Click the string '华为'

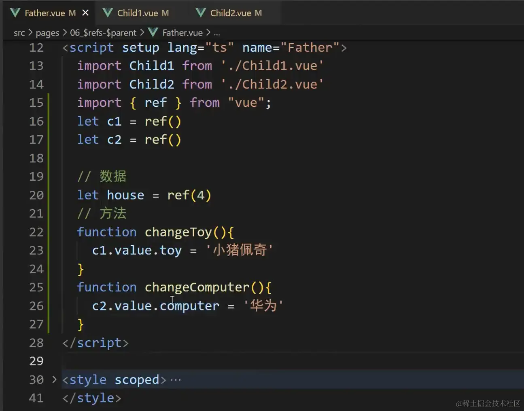click(263, 306)
